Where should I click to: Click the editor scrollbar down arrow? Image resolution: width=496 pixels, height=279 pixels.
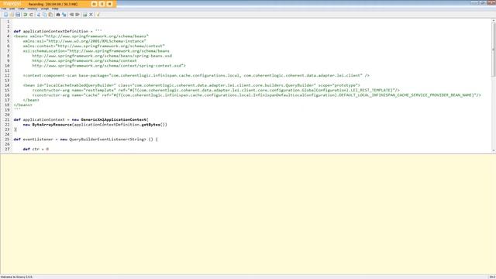coord(494,150)
